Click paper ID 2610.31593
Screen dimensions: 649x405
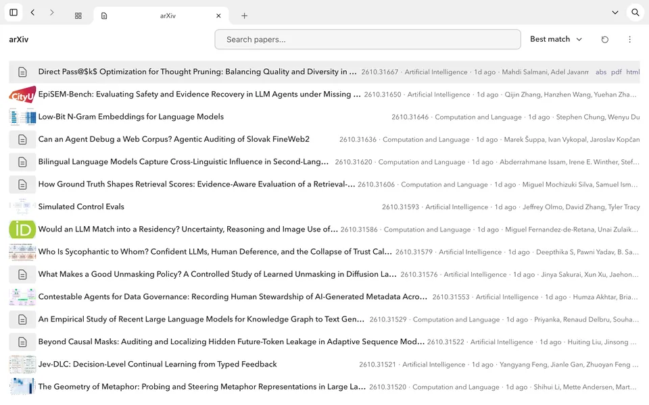400,207
